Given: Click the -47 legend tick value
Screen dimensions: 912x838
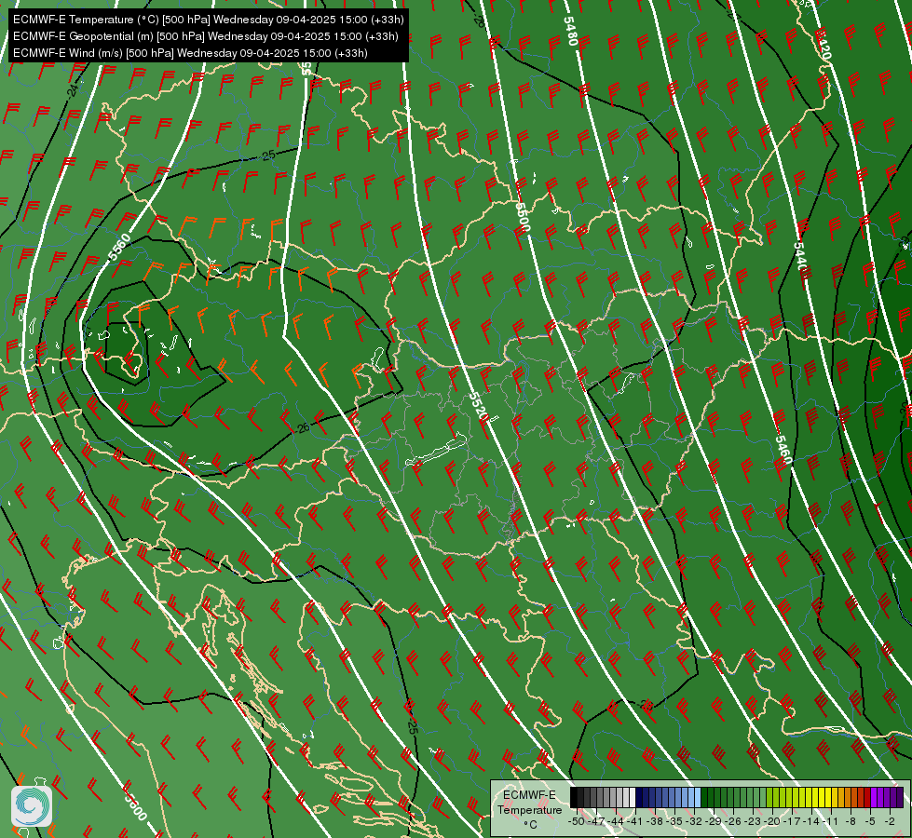Looking at the screenshot, I should click(x=596, y=822).
